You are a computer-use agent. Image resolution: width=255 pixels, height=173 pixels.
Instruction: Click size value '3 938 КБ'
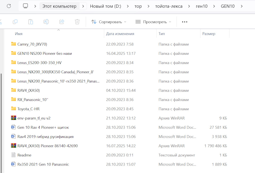point(219,136)
